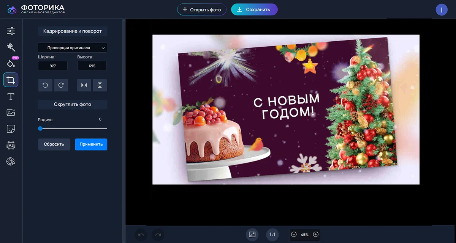
Task: Expand the Пропорции оригинала dropdown
Action: [72, 48]
